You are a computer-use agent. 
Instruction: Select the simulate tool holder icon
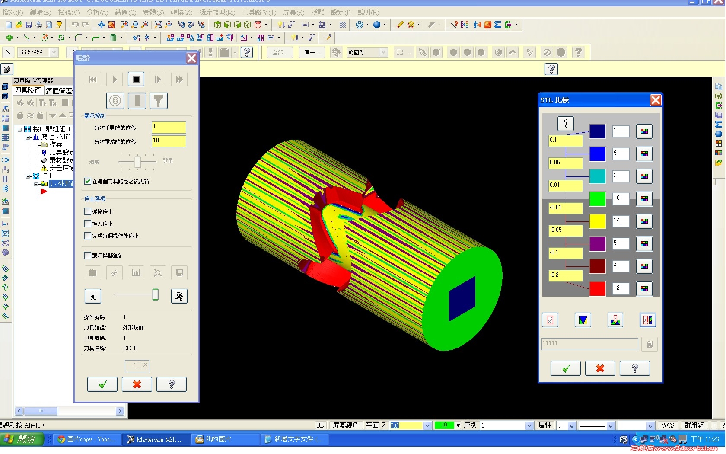click(159, 101)
